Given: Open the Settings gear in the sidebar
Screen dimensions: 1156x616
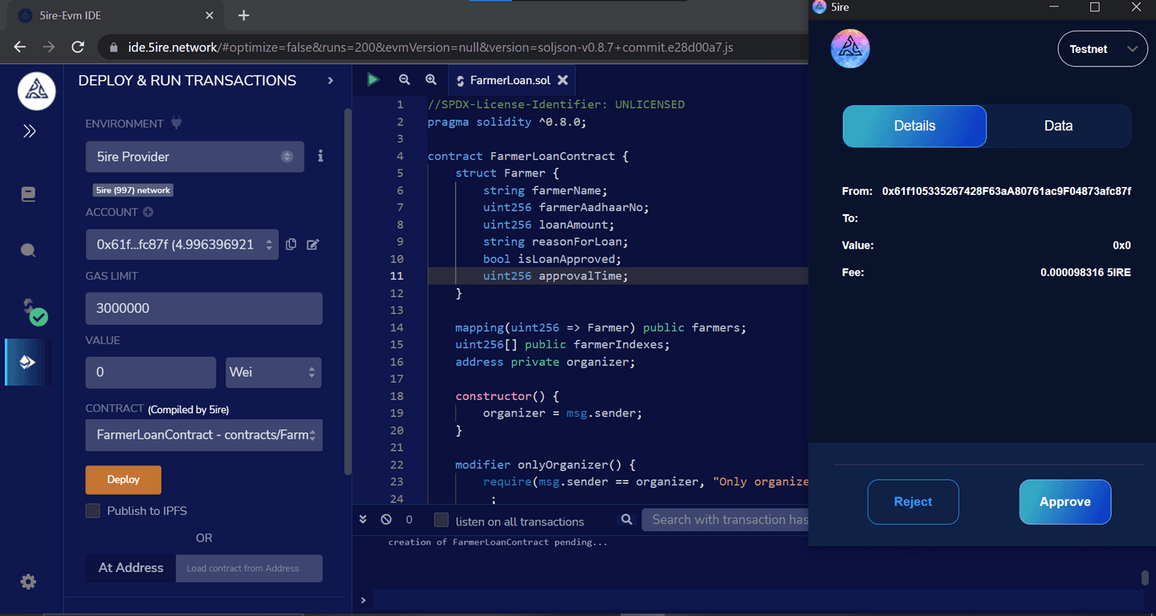Looking at the screenshot, I should (x=28, y=582).
